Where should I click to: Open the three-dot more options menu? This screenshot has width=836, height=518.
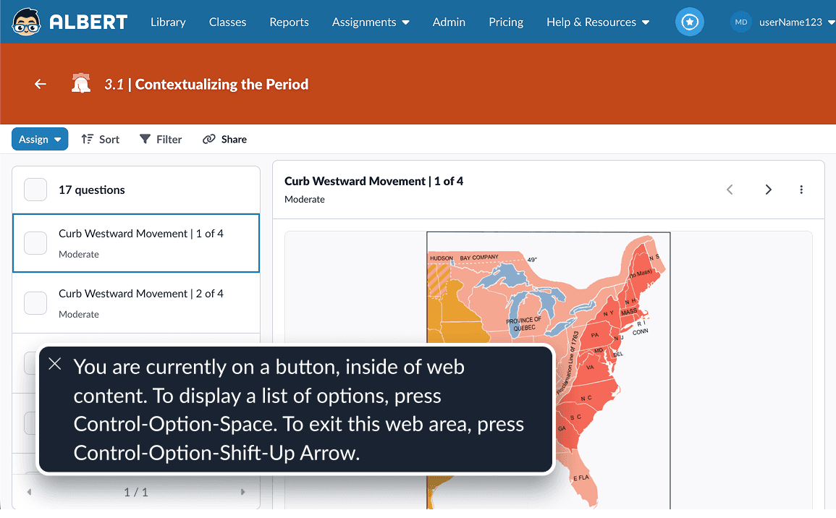801,190
